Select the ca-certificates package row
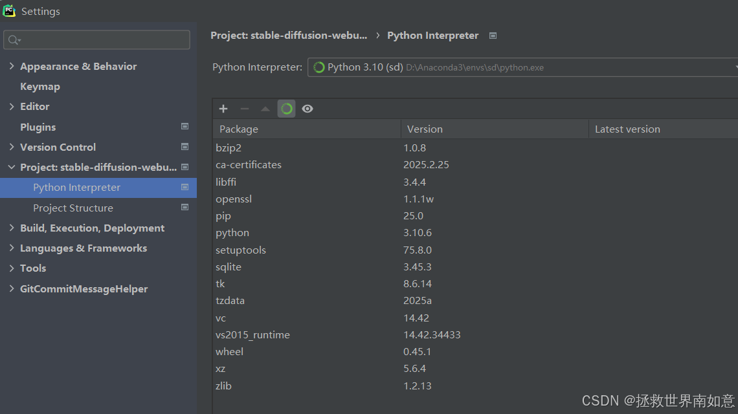 475,165
